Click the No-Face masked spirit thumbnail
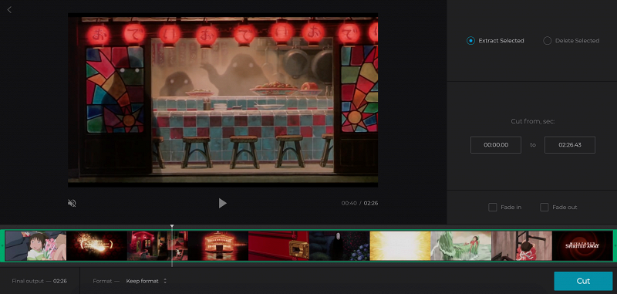Screen dimensions: 617x294 click(339, 245)
